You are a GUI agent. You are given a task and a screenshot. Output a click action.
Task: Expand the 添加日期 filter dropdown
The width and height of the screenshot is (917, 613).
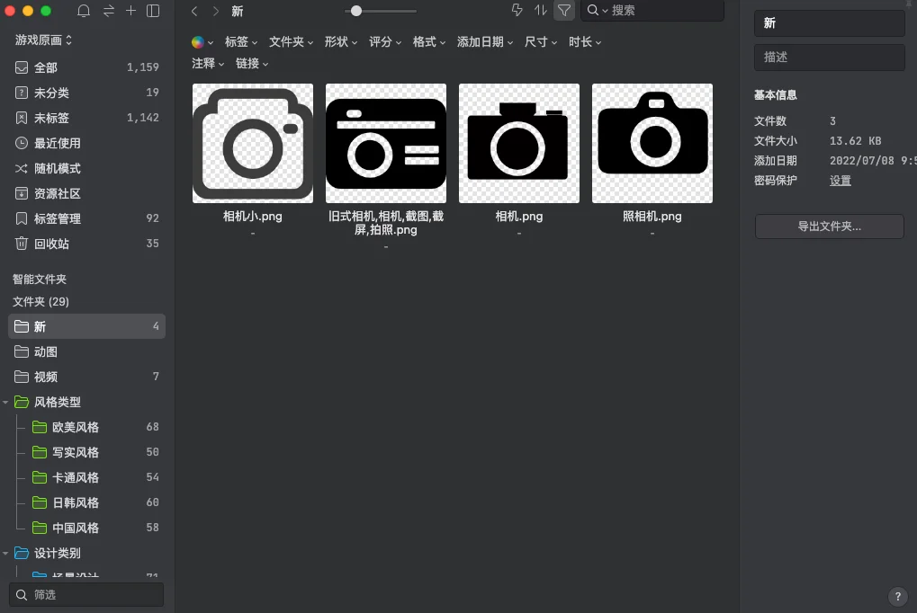click(x=485, y=42)
